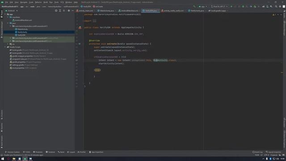Screen dimensions: 286x161
Task: Click the override gutter icon beside onCreate
Action: pos(80,44)
